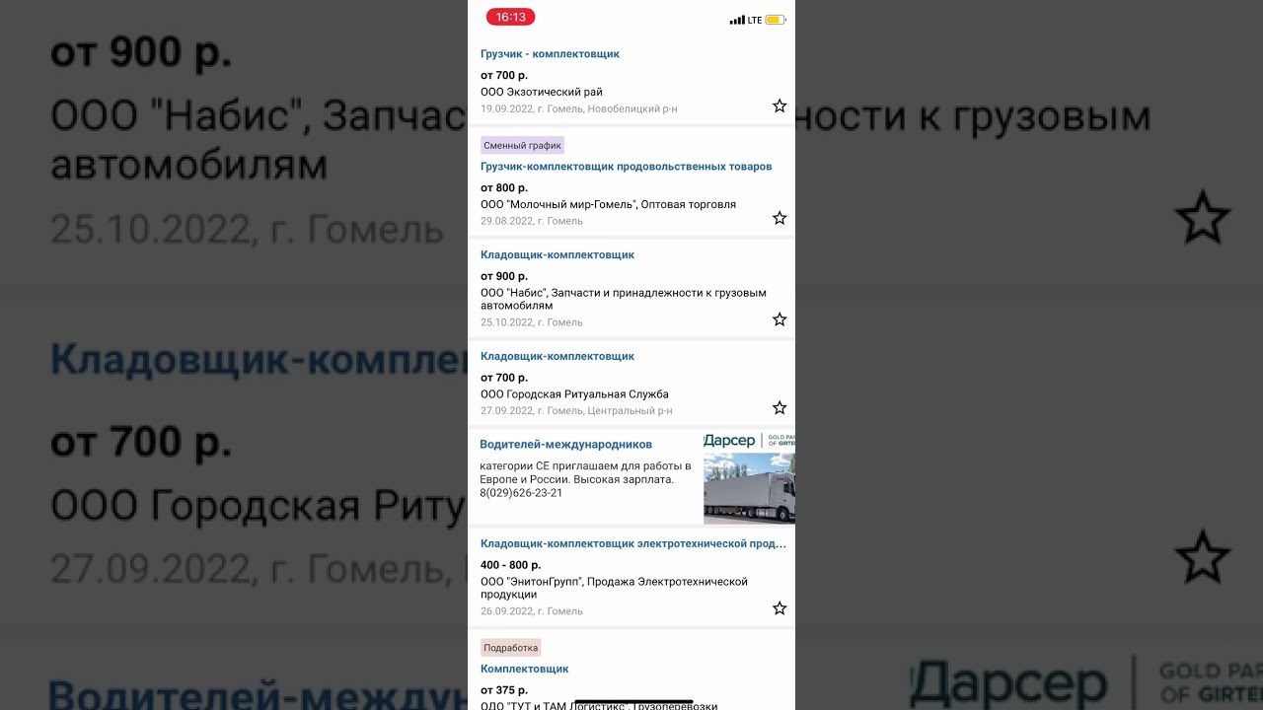Tap the home indicator bar at bottom

coord(633,701)
